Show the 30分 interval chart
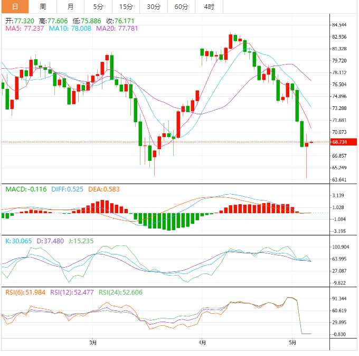This screenshot has height=356, width=359. [x=154, y=7]
